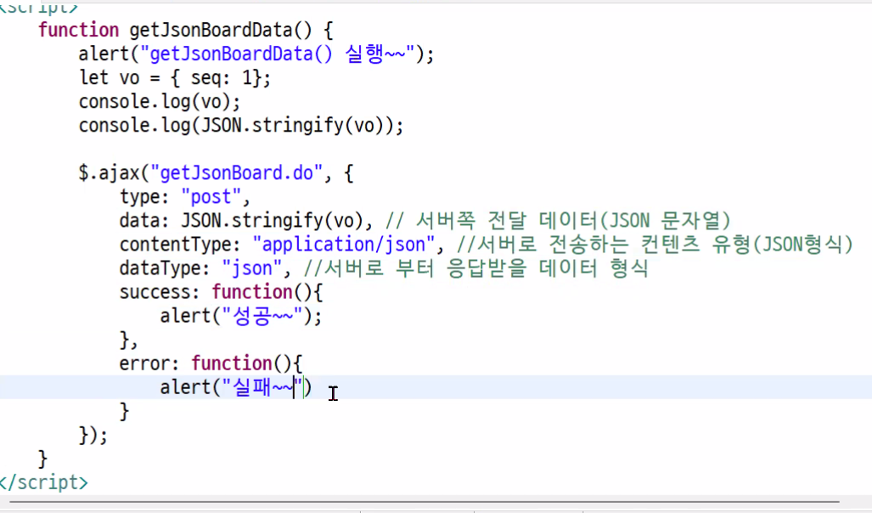
Task: Click the "성공~~" alert string
Action: point(262,317)
